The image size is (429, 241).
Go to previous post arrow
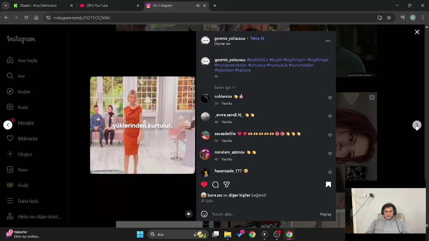pyautogui.click(x=8, y=125)
